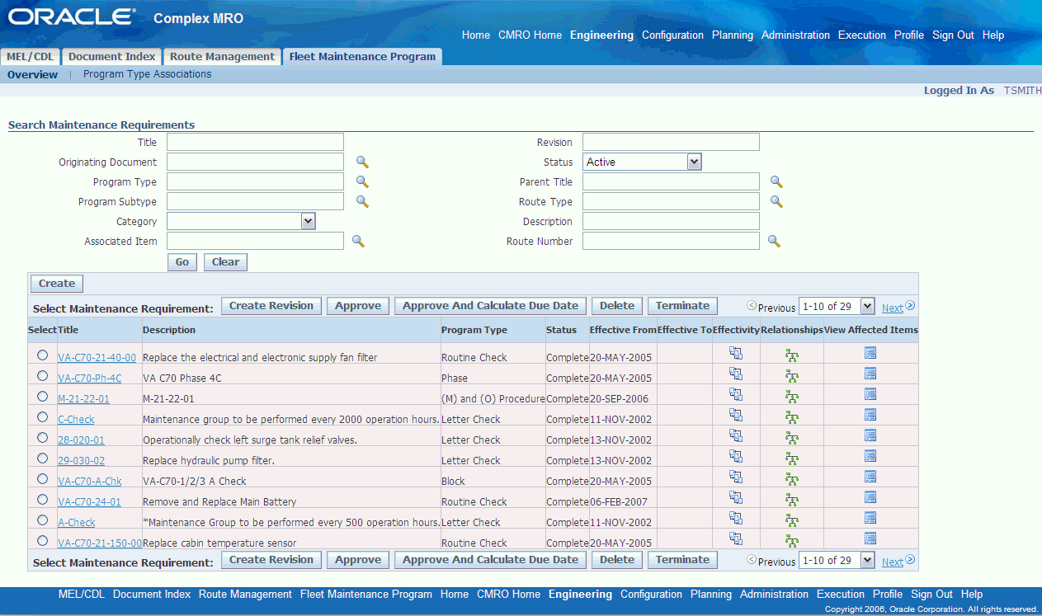Open Parent Title search lookup icon
Image resolution: width=1042 pixels, height=616 pixels.
(776, 182)
